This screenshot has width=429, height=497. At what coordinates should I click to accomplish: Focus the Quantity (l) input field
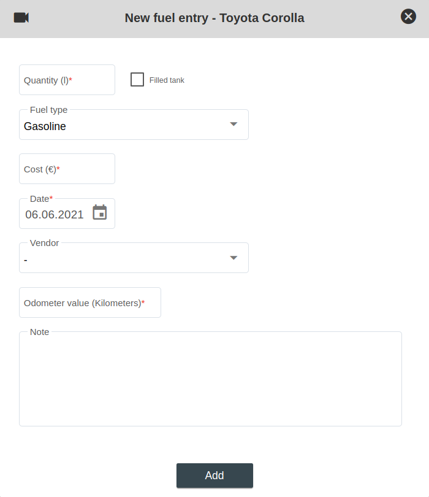[67, 80]
